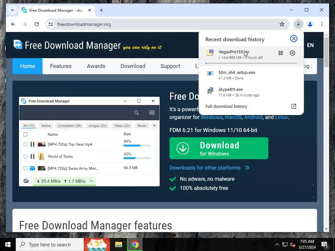Click the Chrome downloads toolbar icon
The image size is (335, 251).
(298, 24)
